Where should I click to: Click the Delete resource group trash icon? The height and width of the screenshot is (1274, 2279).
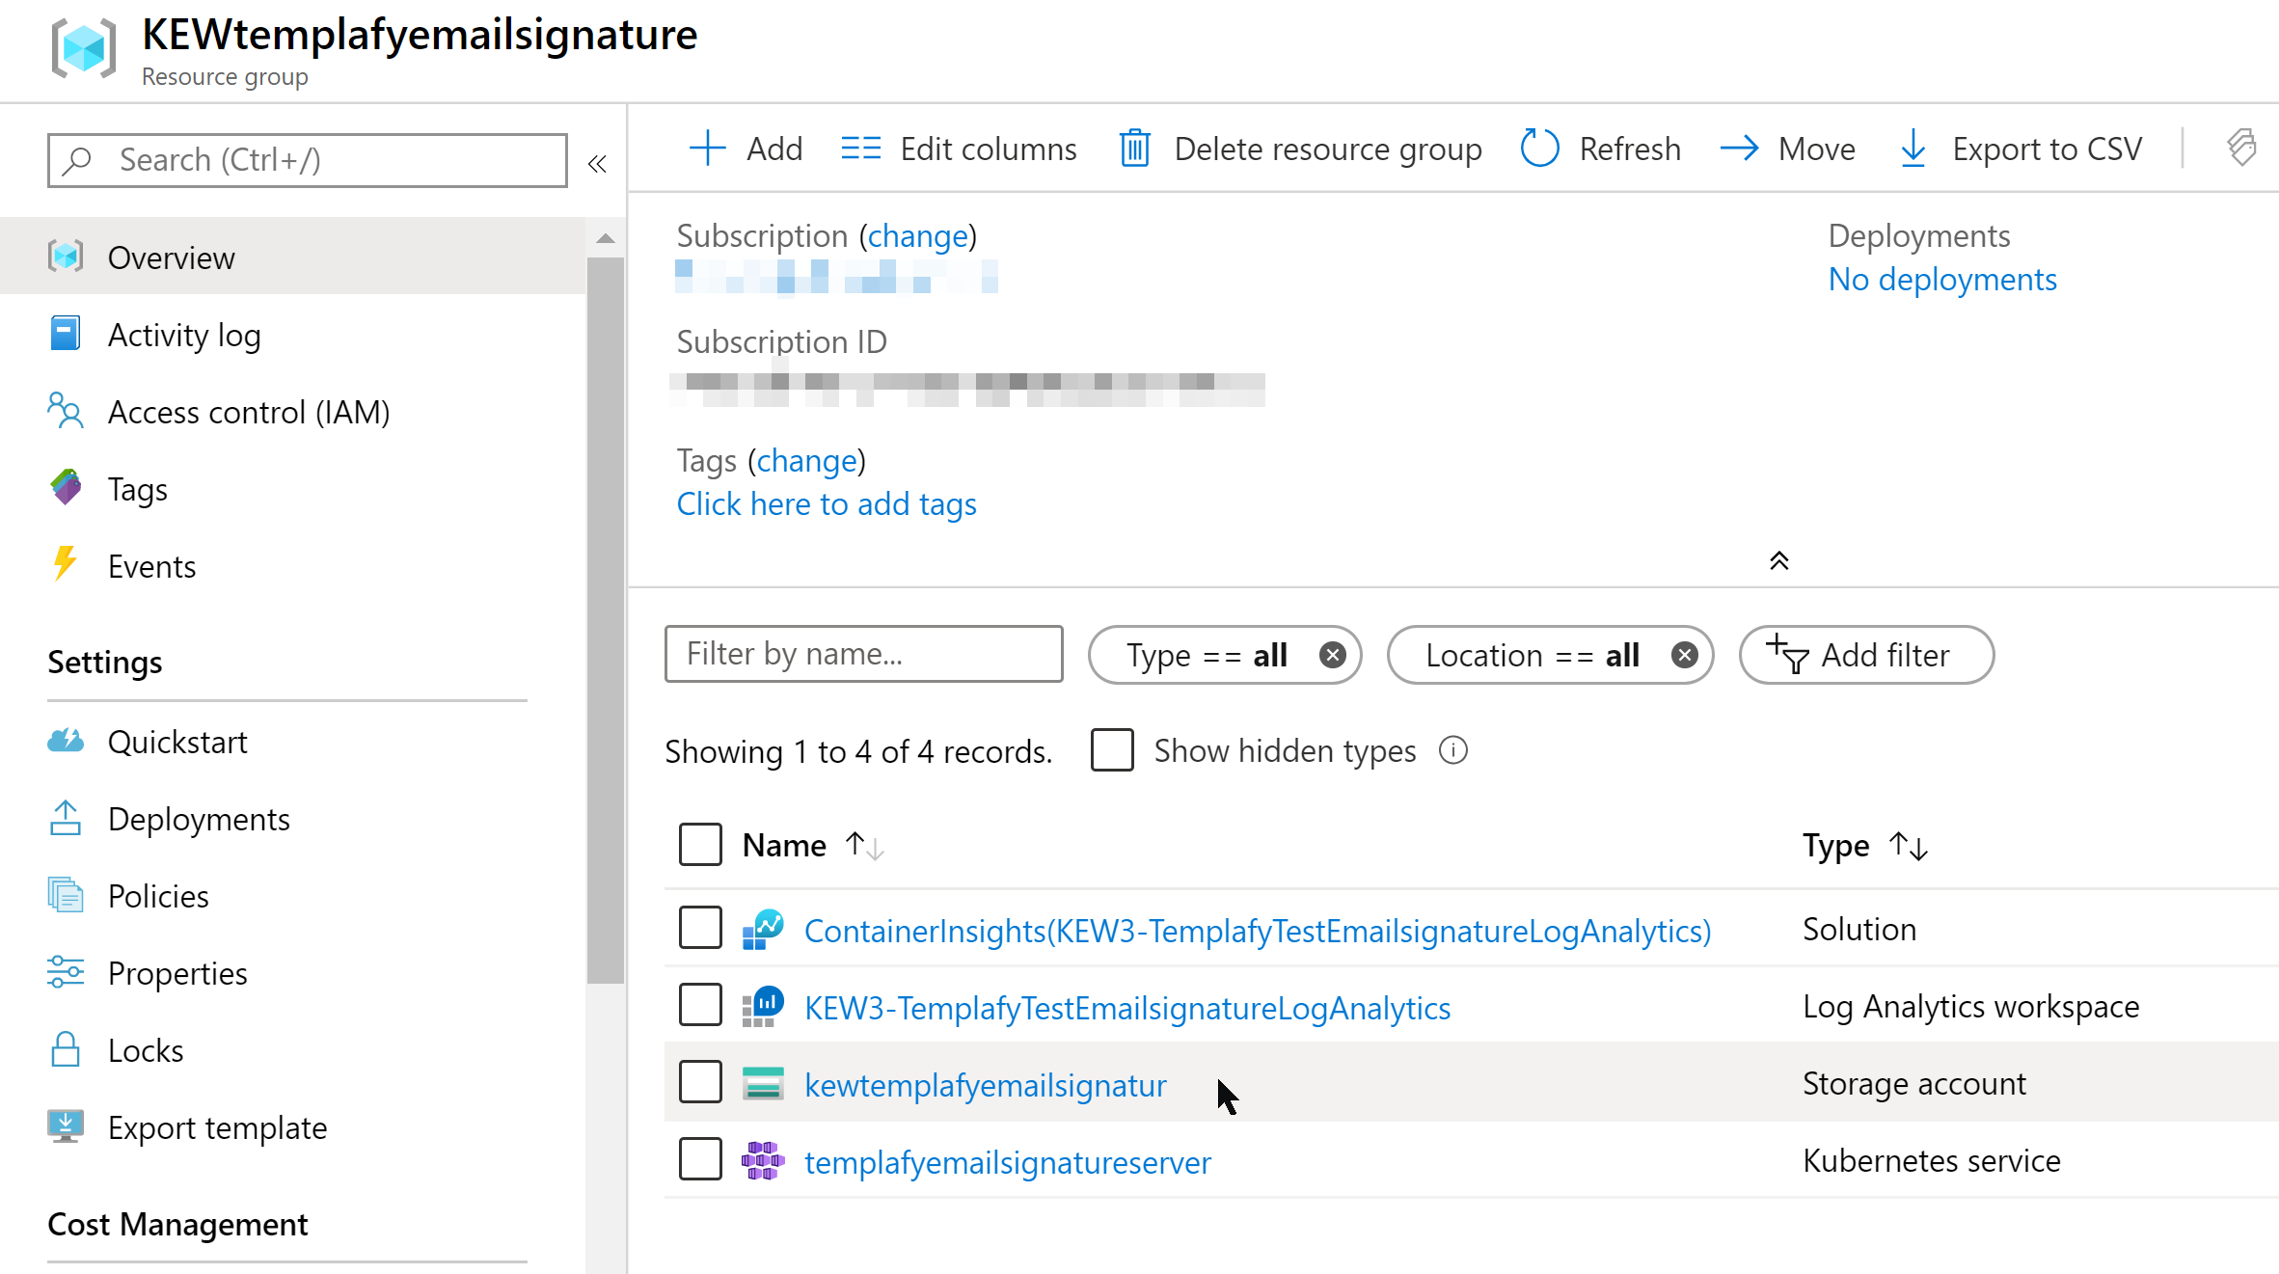pos(1135,148)
